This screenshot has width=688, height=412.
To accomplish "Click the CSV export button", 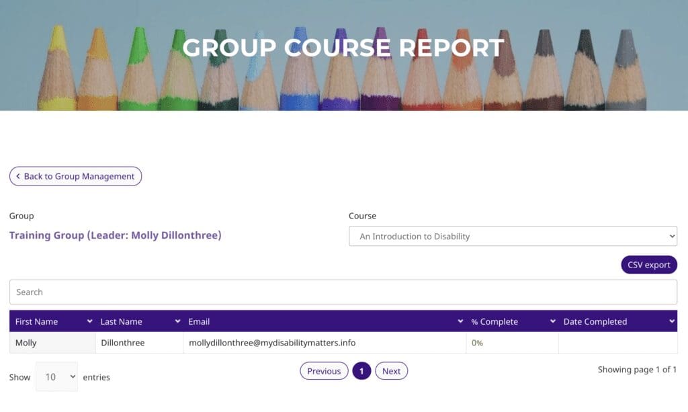I will pos(648,264).
